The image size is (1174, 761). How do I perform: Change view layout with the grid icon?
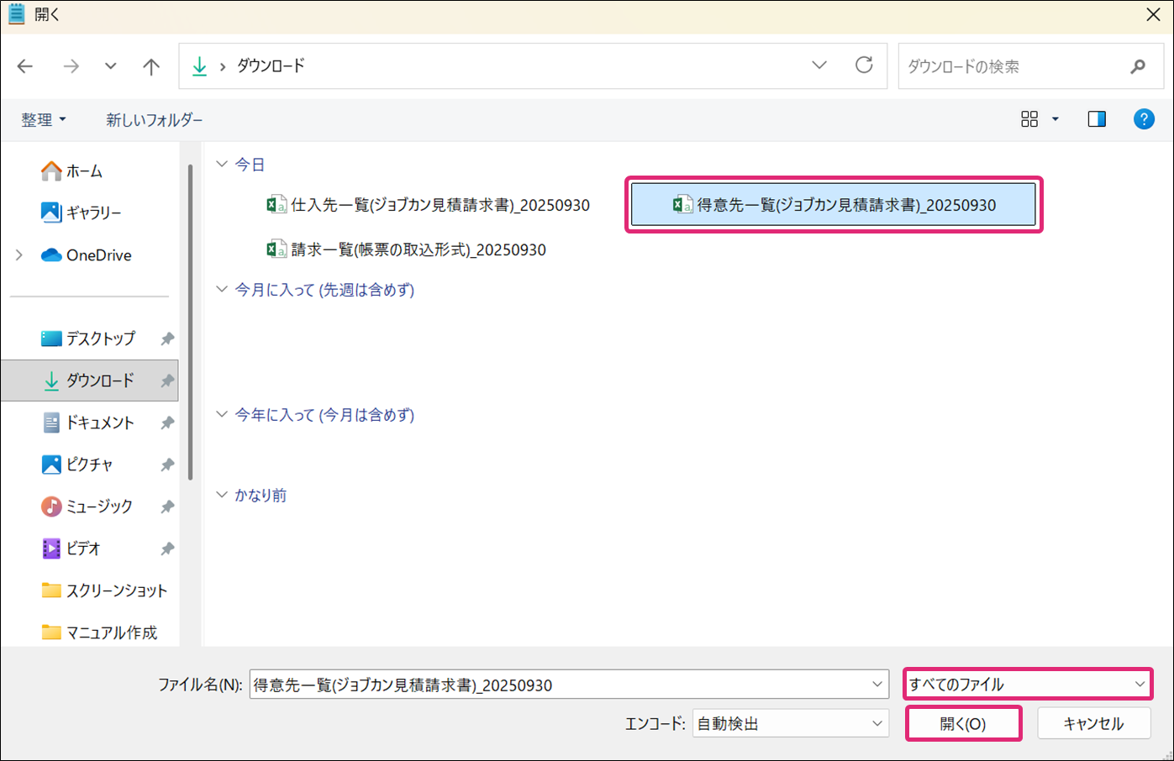(1029, 119)
